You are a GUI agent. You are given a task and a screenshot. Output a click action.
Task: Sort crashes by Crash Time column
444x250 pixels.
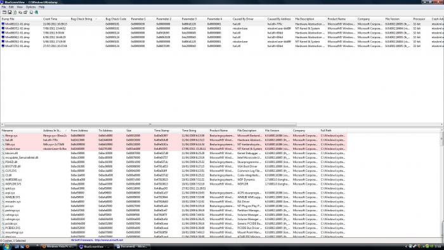pyautogui.click(x=50, y=19)
